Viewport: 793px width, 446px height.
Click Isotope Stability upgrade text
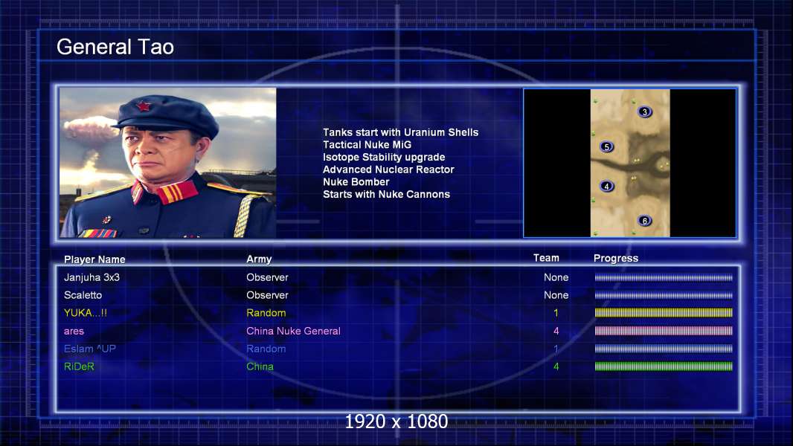(x=384, y=157)
